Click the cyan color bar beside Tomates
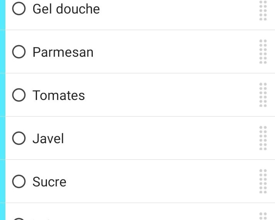This screenshot has height=220, width=275. (x=3, y=95)
